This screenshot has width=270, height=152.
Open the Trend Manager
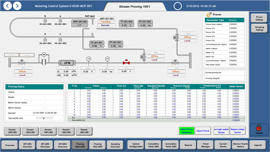click(205, 145)
